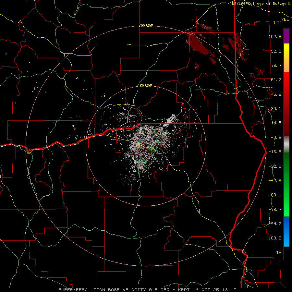Click the 18 OCT 25 18:10 timestamp
This screenshot has width=292, height=292.
[215, 290]
